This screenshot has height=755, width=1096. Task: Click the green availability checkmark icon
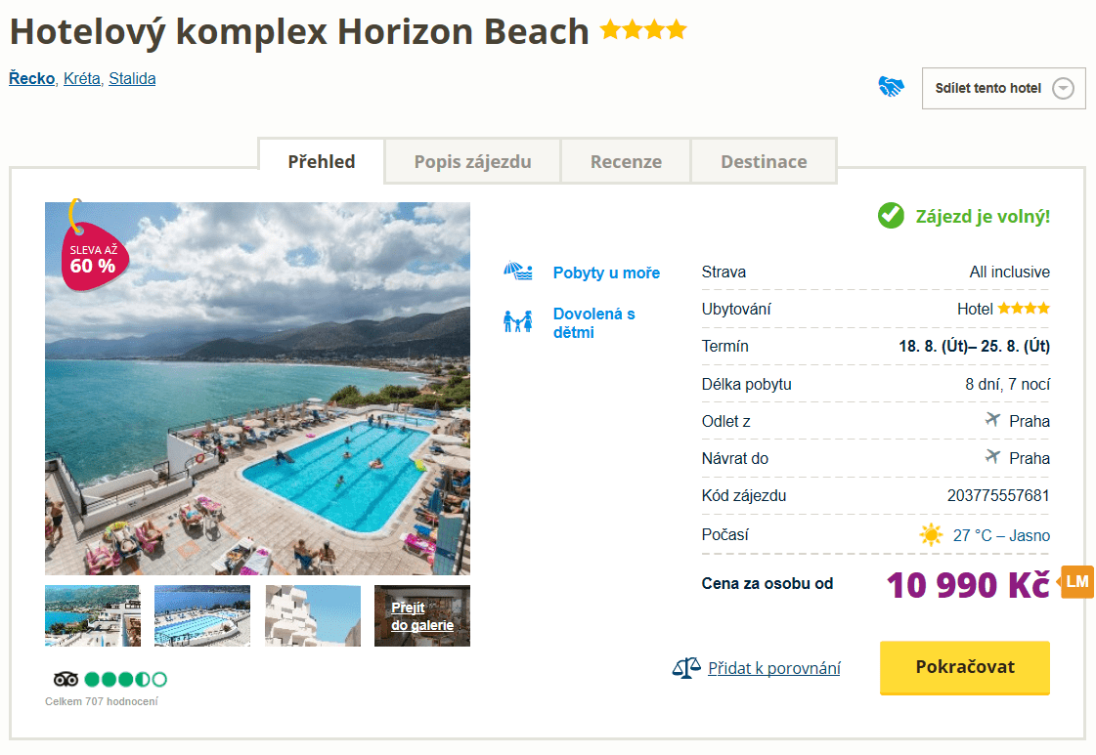891,216
